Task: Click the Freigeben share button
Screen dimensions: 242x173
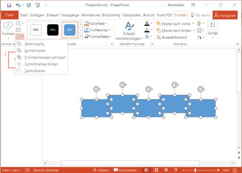Action: (225, 15)
